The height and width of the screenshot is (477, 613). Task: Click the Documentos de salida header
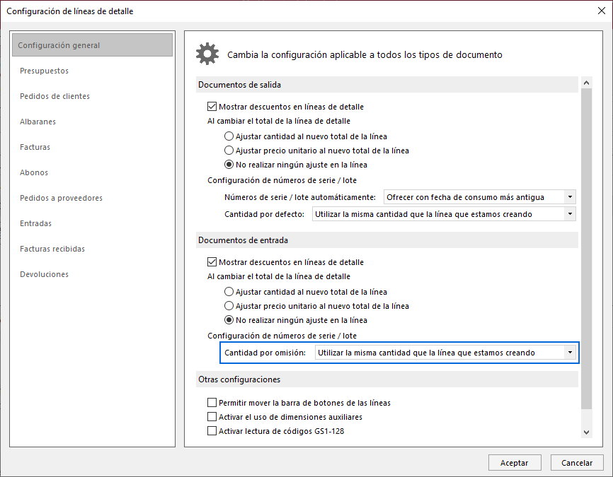pyautogui.click(x=387, y=85)
